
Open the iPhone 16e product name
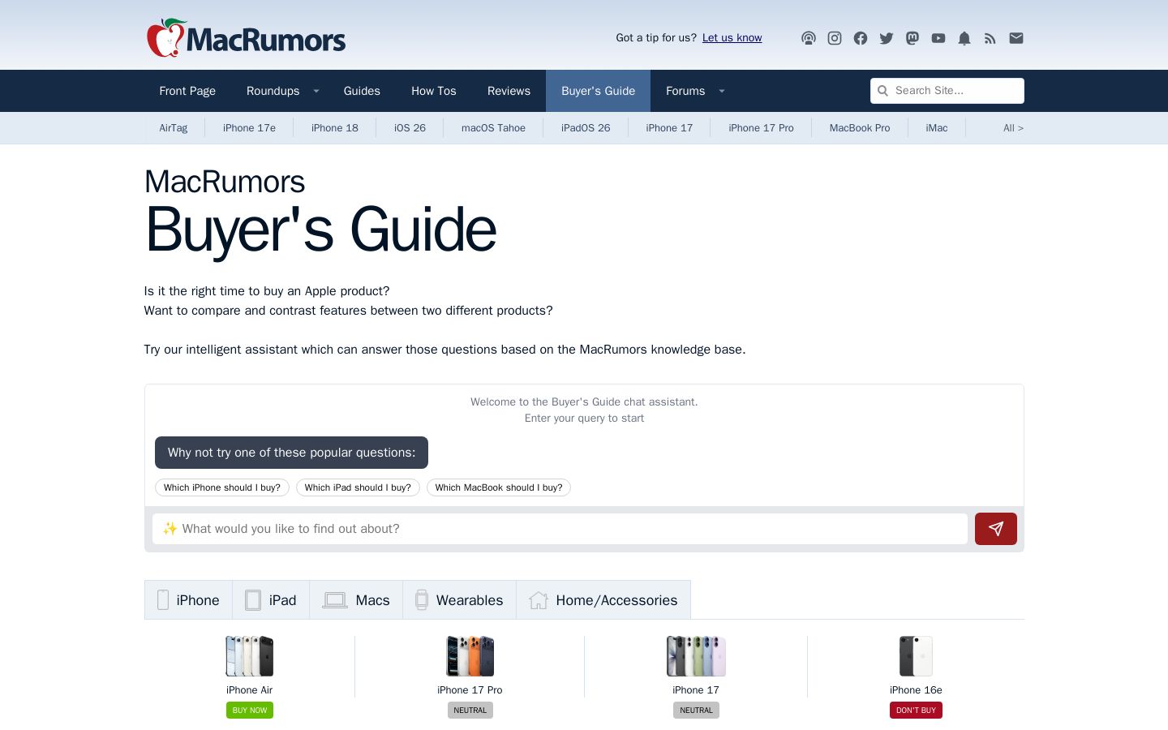point(916,690)
